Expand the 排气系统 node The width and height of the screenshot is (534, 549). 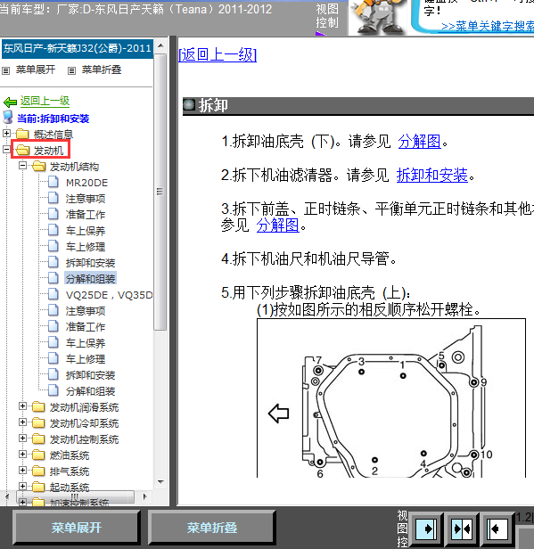[x=22, y=471]
